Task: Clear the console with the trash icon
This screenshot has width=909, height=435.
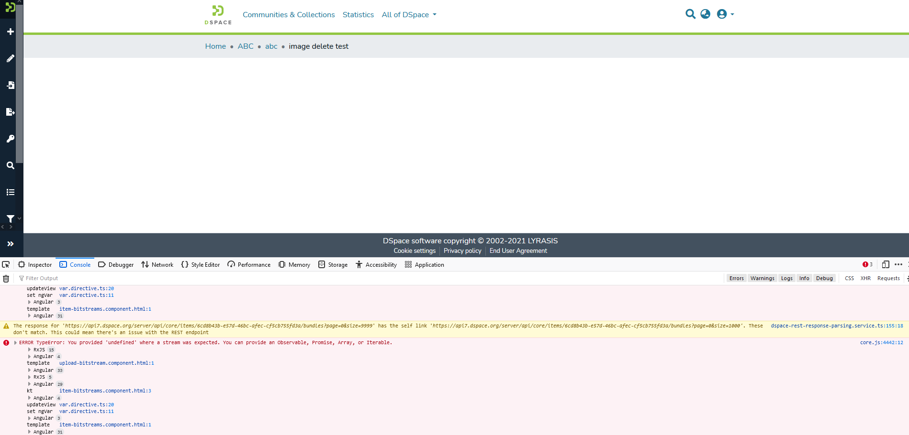Action: (6, 278)
